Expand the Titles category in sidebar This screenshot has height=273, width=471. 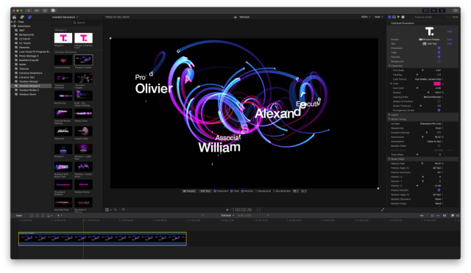[x=12, y=22]
